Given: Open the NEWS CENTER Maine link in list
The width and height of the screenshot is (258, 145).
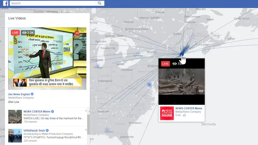Looking at the screenshot, I should click(x=37, y=111).
